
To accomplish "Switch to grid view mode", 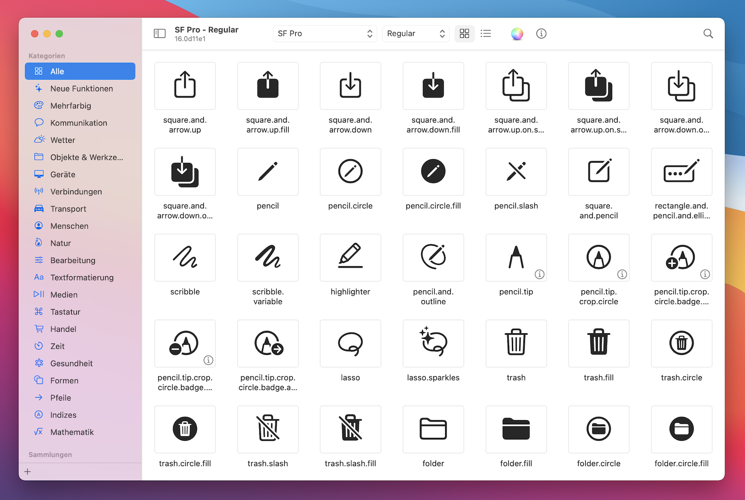I will pos(464,33).
